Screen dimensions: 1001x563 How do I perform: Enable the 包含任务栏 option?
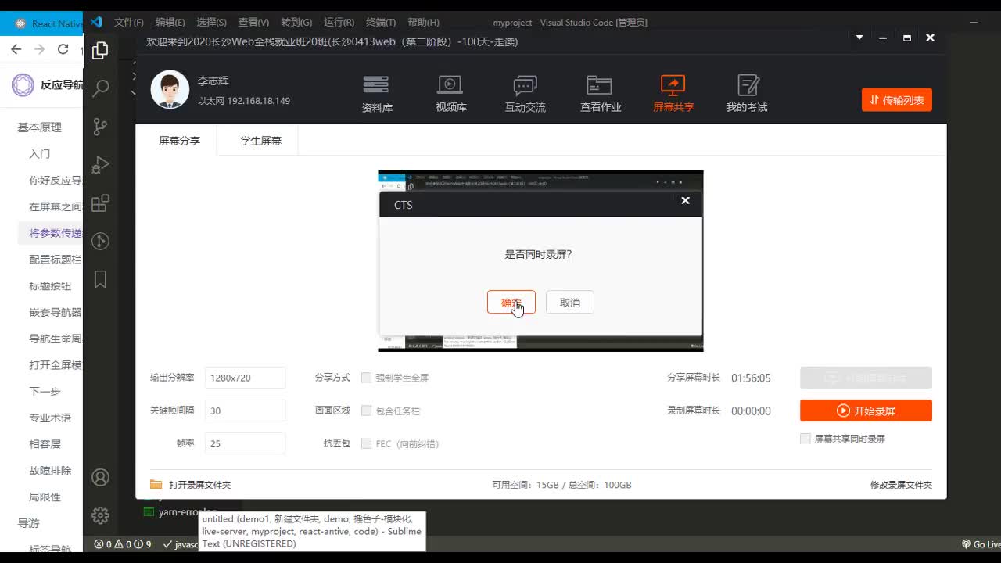(366, 410)
